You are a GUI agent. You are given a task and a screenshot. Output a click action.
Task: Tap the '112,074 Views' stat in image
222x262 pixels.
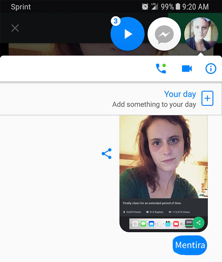[179, 212]
